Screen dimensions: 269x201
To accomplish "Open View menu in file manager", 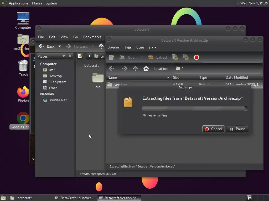I will [x=64, y=37].
